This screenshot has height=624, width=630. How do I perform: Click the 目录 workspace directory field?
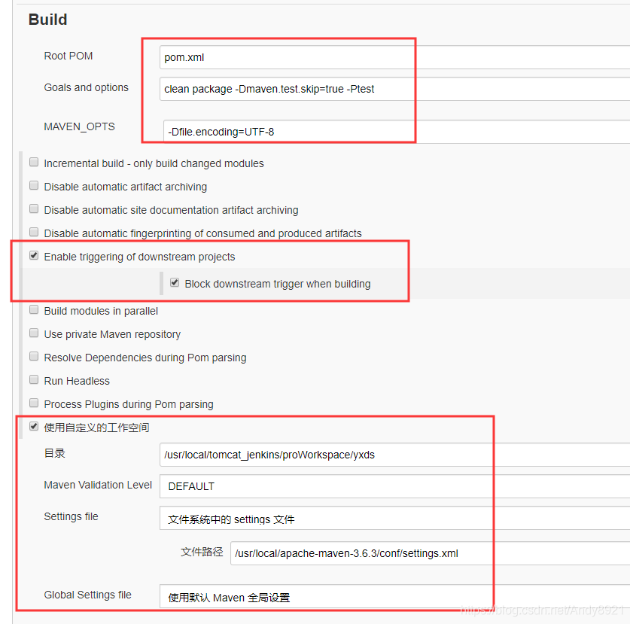(394, 455)
